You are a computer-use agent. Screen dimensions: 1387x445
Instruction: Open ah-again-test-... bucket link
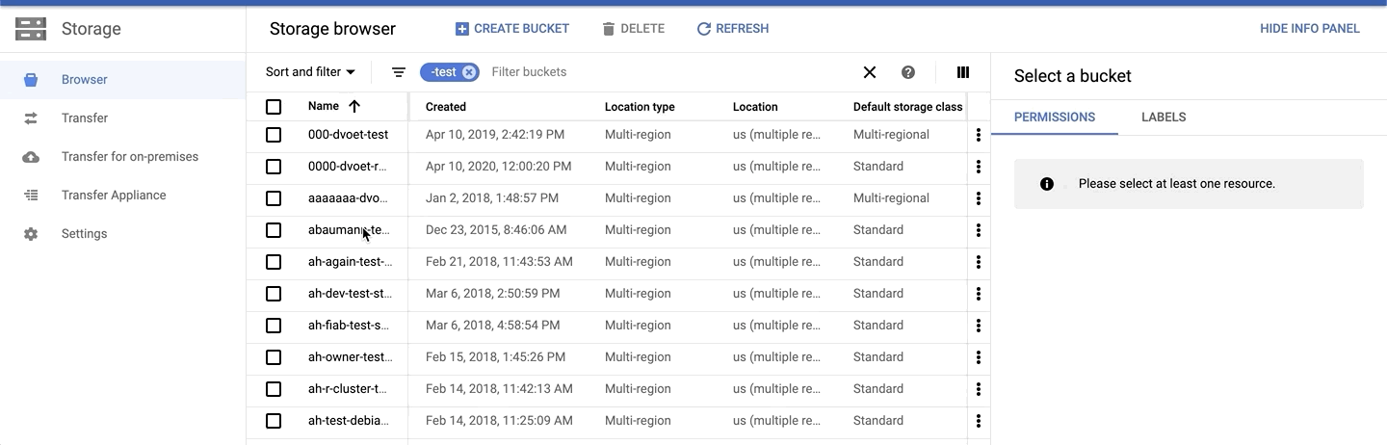tap(351, 262)
